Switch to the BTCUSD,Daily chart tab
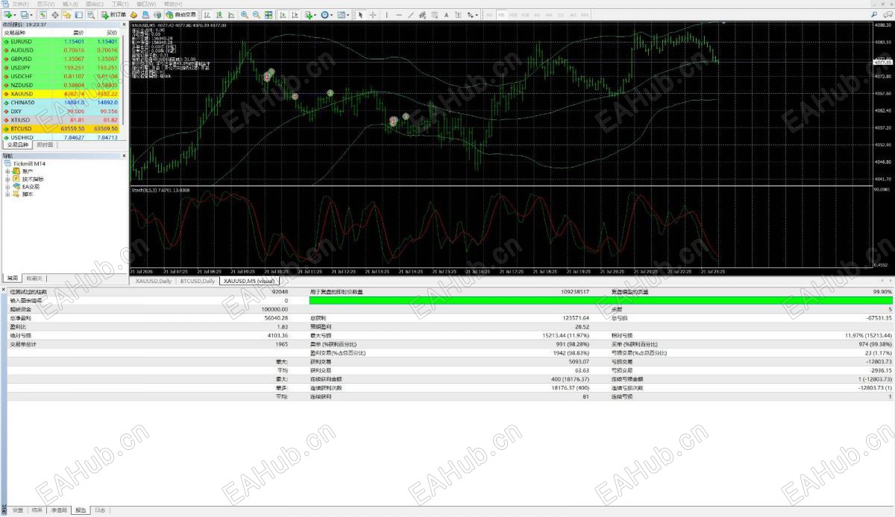 click(x=198, y=281)
